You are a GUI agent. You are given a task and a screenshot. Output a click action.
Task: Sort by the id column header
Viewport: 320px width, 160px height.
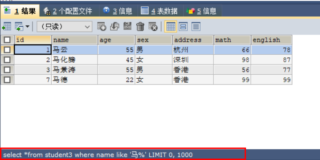coord(33,40)
